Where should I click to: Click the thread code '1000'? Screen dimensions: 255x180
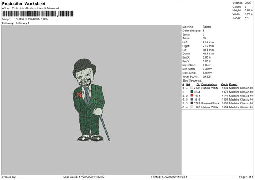[225, 104]
